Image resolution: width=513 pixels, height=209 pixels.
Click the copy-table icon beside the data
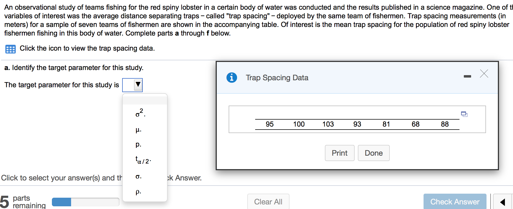[x=464, y=114]
